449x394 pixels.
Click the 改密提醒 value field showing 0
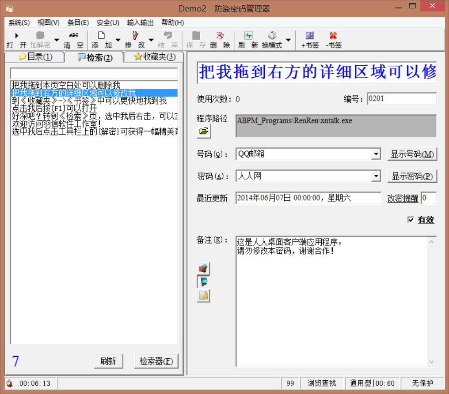tap(429, 198)
